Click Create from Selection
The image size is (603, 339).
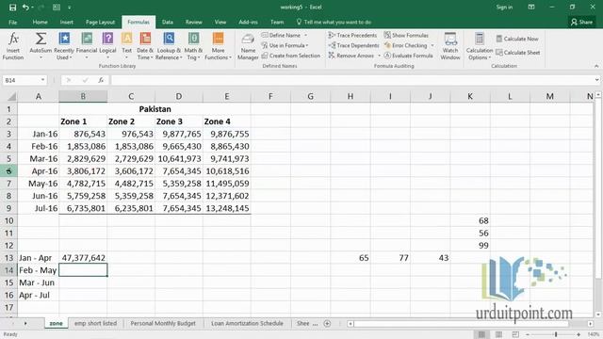291,56
